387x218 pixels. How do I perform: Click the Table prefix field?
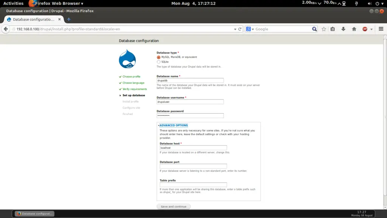193,185
